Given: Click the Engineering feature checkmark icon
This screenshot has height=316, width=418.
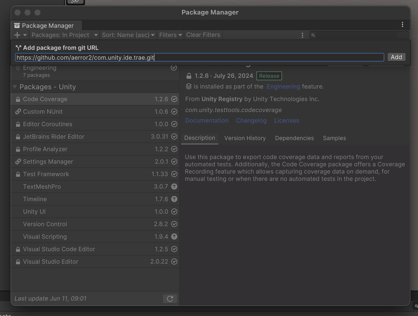Looking at the screenshot, I should pyautogui.click(x=174, y=68).
